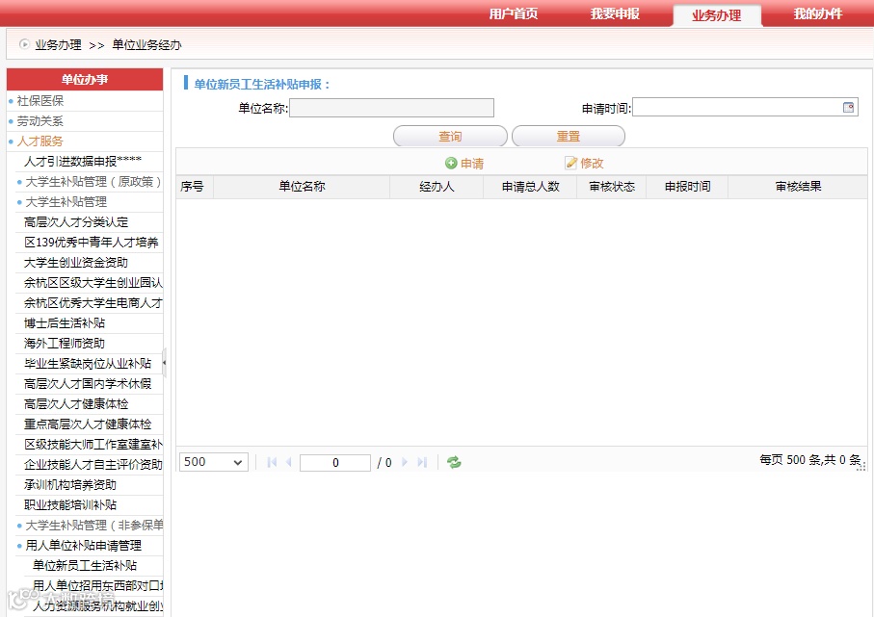The height and width of the screenshot is (617, 874).
Task: Click the 审核状态 column header
Action: [x=612, y=187]
